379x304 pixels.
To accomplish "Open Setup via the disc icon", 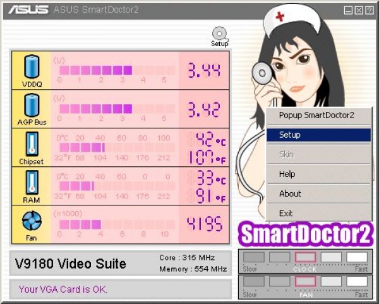I will tap(219, 37).
